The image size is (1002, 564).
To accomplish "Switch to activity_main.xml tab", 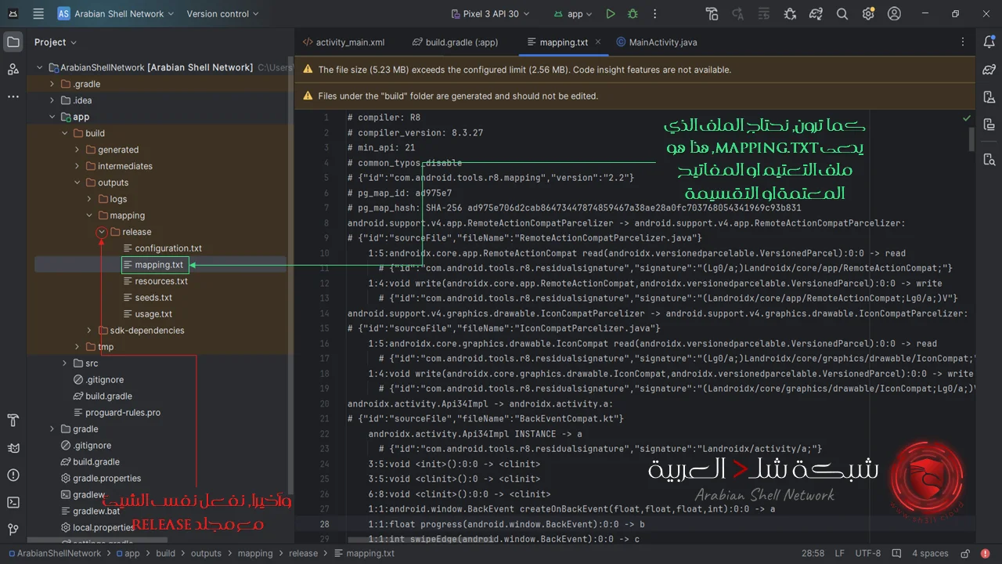I will 344,42.
